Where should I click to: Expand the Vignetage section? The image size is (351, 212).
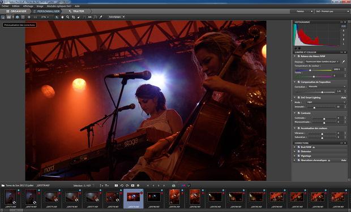[x=295, y=156]
